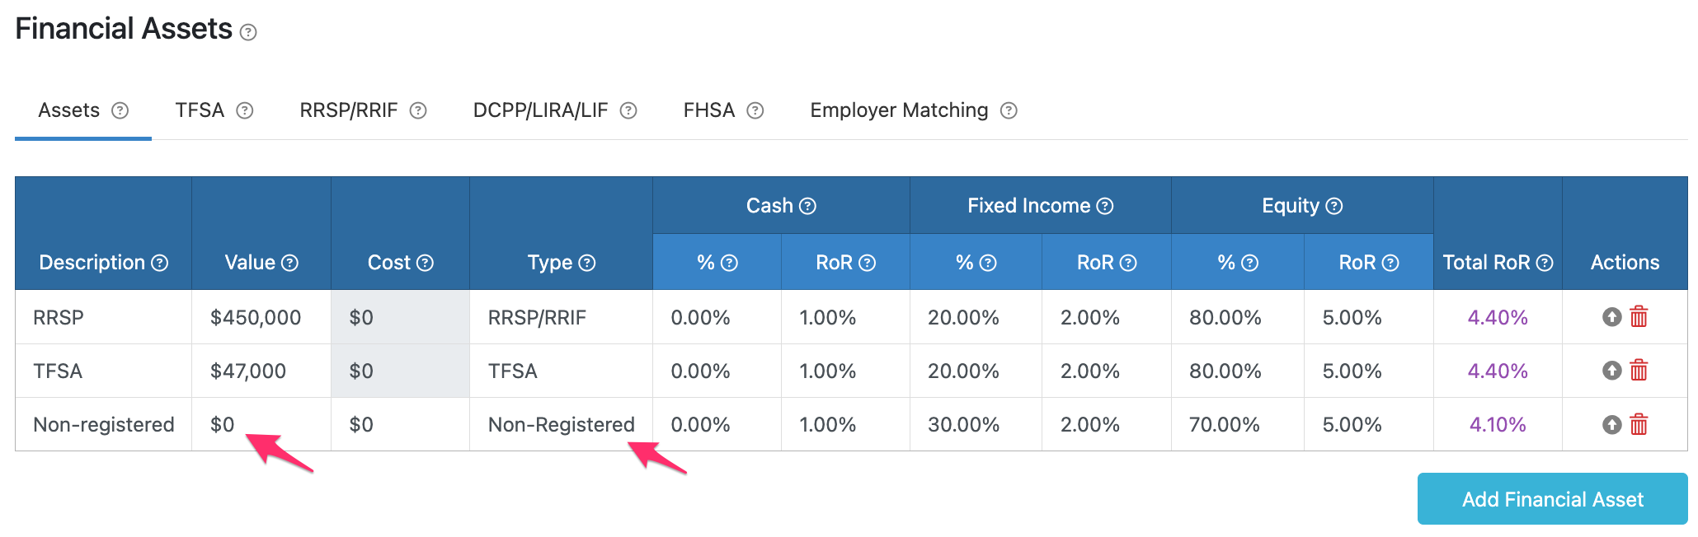Delete the RRSP asset row
The image size is (1698, 537).
click(1639, 317)
